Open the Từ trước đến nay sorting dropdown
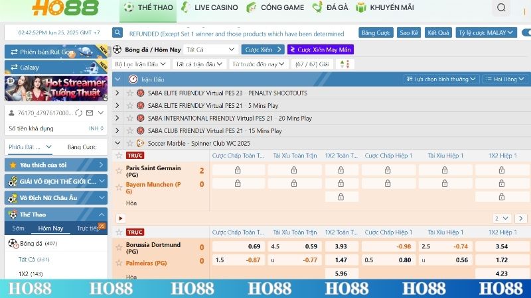 click(259, 64)
